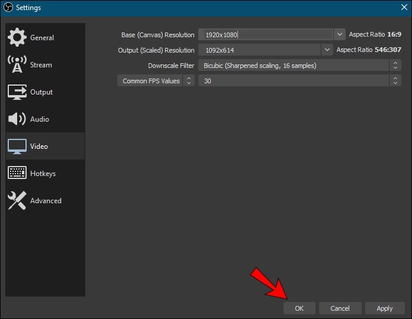Click the Video monitor icon
The height and width of the screenshot is (319, 412).
pyautogui.click(x=17, y=147)
